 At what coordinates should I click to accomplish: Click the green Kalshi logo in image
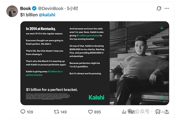point(96,97)
